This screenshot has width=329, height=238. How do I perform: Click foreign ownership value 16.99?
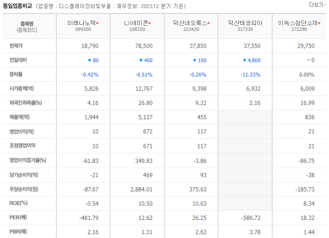point(308,103)
